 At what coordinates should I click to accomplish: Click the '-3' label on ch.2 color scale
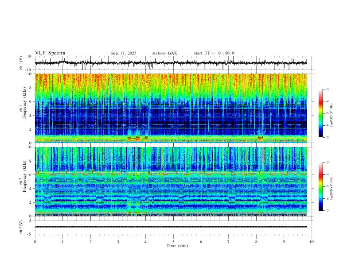pyautogui.click(x=327, y=163)
